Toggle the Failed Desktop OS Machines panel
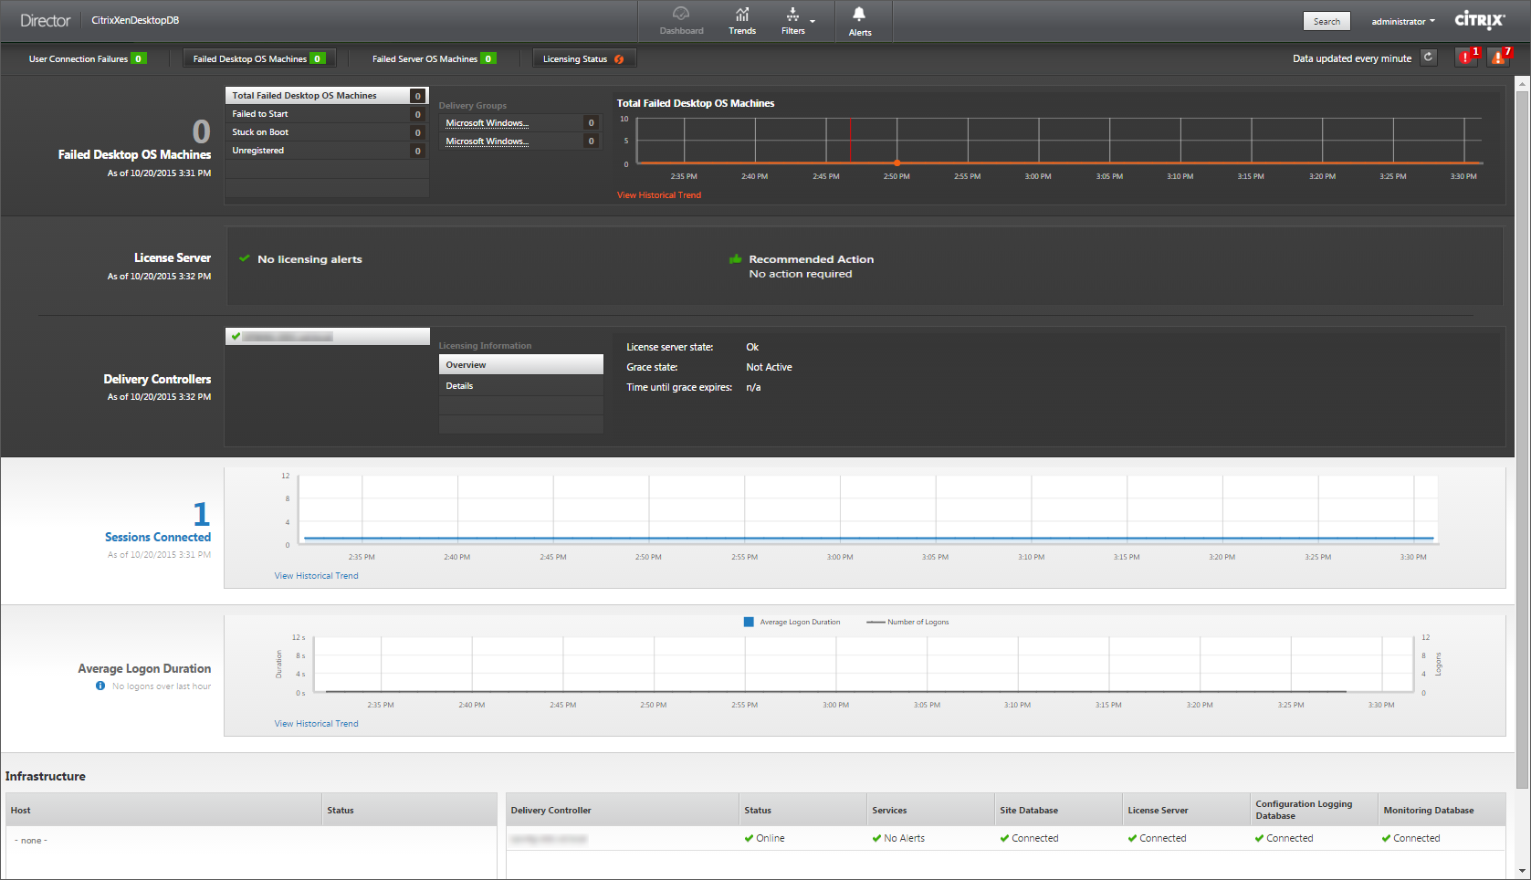 coord(258,58)
